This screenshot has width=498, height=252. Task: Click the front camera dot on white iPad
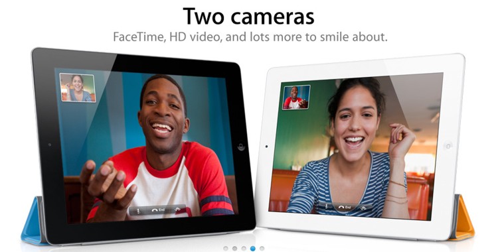(266, 147)
